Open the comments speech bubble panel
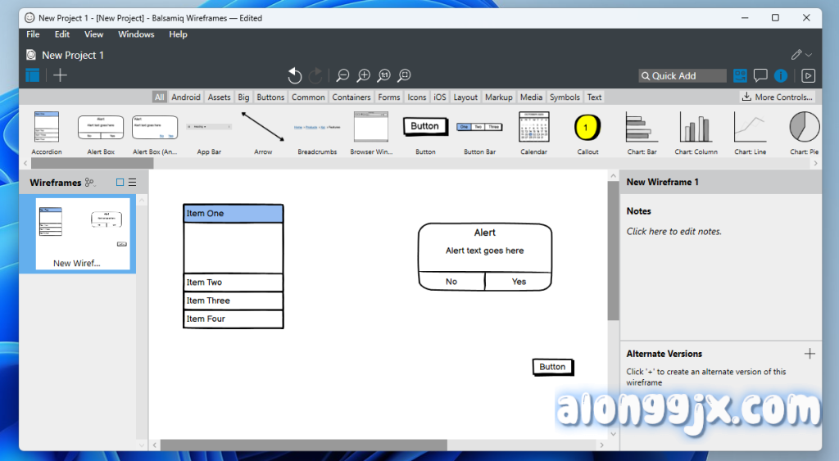The width and height of the screenshot is (839, 461). point(760,75)
